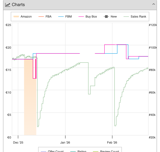Viewport: 160px width, 152px height.
Task: Click the Buy Box magenta line swatch
Action: pyautogui.click(x=81, y=17)
